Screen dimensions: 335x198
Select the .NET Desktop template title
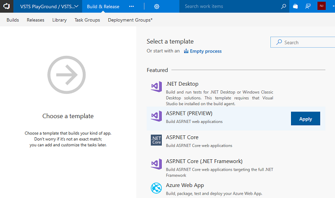coord(182,84)
